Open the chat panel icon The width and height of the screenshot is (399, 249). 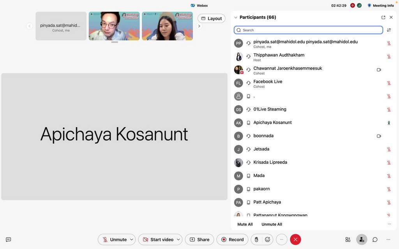click(375, 240)
